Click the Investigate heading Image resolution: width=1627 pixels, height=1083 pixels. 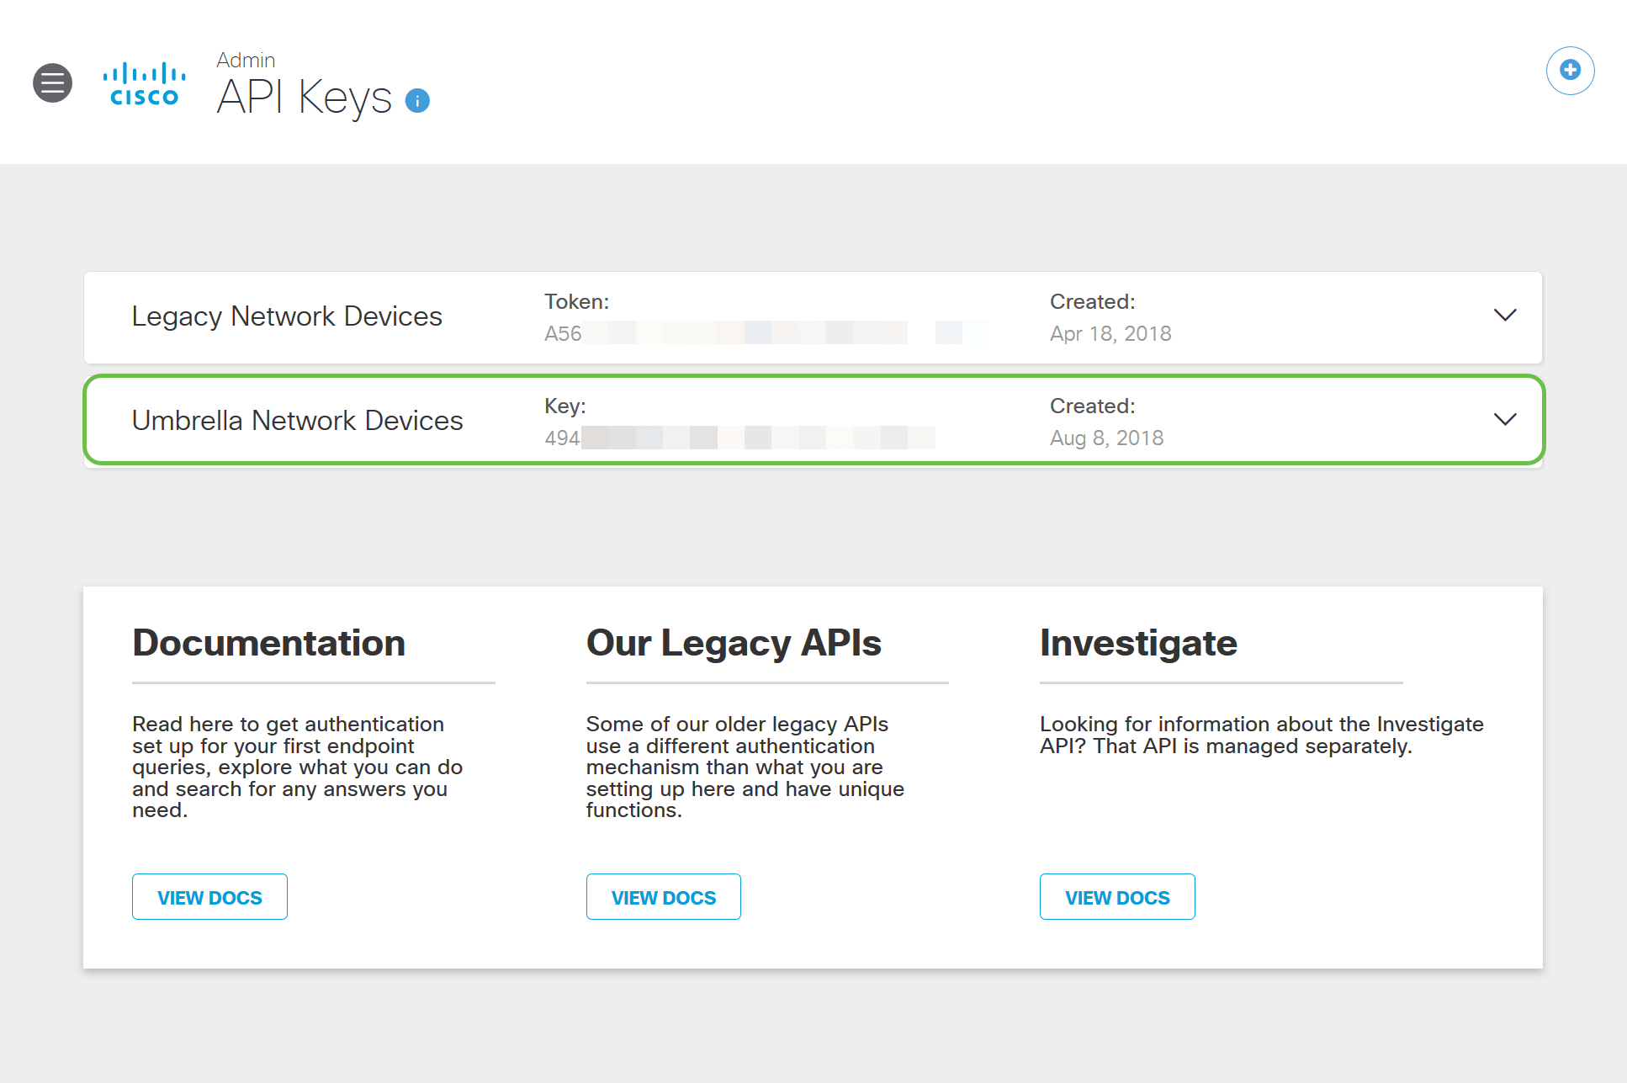coord(1137,643)
